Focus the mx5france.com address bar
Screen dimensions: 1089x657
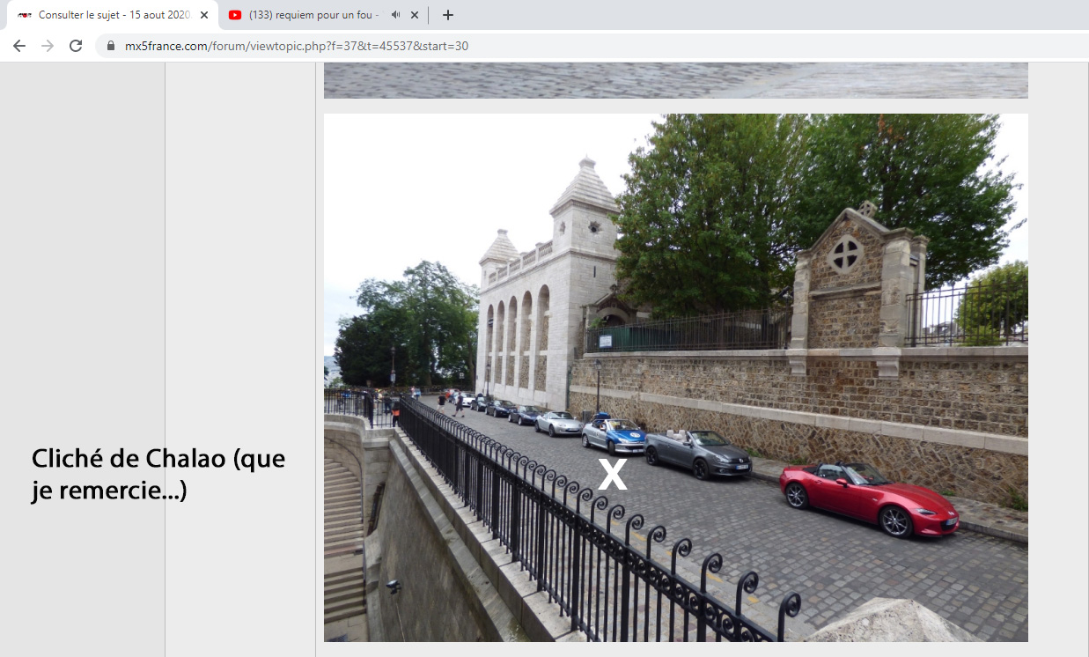[x=592, y=46]
